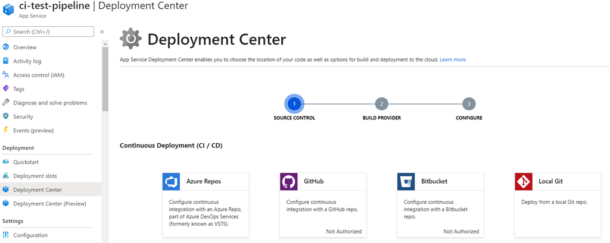Pick the Local Git red icon
610x243 pixels.
coord(524,182)
